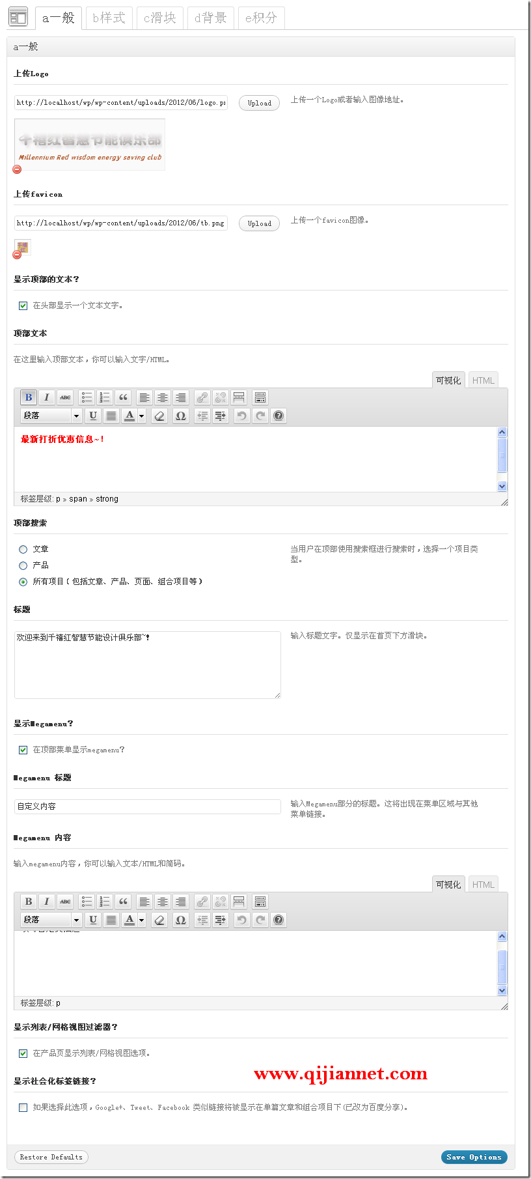
Task: Open 段落 format dropdown in 顶部文本 editor
Action: pyautogui.click(x=51, y=416)
